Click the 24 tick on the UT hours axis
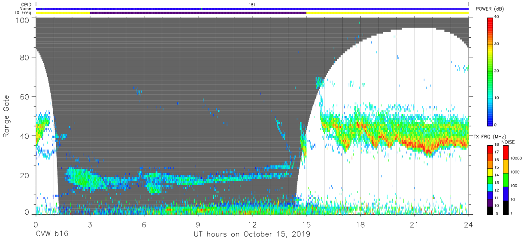 [x=469, y=224]
